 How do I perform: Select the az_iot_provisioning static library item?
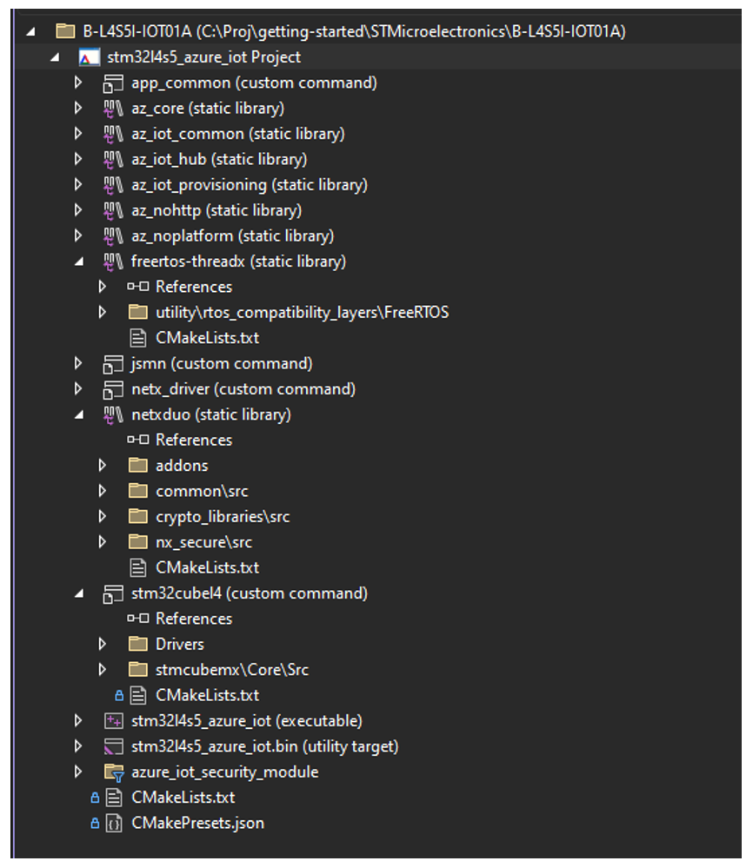tap(249, 185)
